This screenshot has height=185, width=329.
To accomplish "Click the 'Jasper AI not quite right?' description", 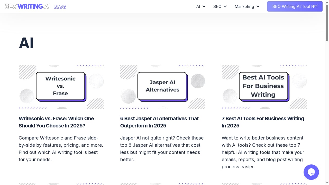I will (162, 149).
